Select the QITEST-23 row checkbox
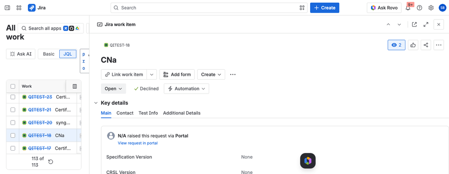449x174 pixels. (13, 97)
